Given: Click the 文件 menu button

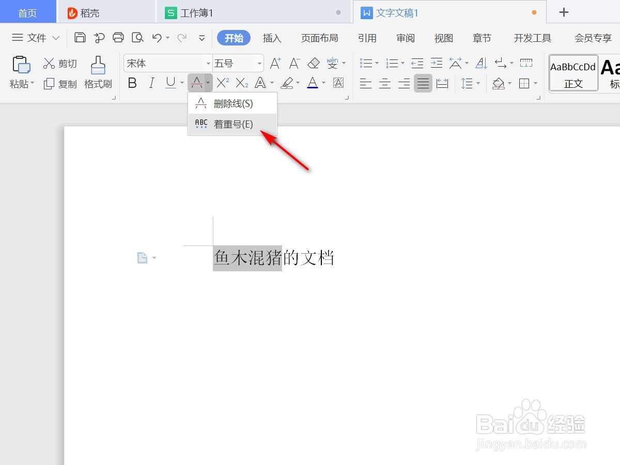Looking at the screenshot, I should pos(35,37).
